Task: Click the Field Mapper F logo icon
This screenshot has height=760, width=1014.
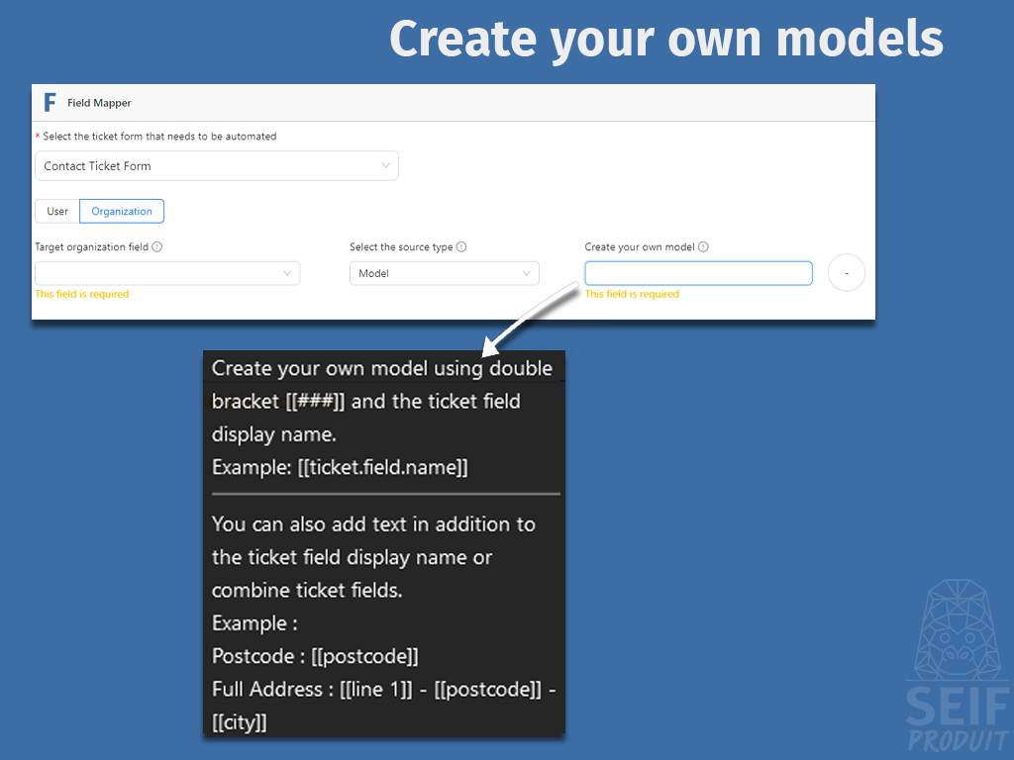Action: point(50,102)
